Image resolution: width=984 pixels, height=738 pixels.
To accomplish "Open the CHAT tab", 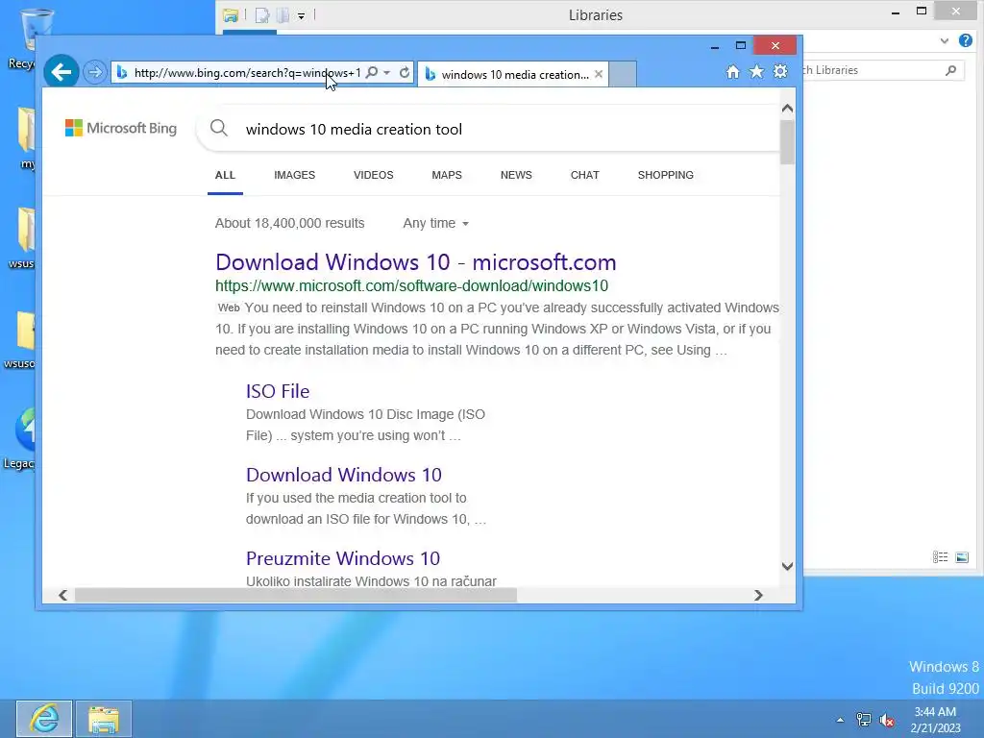I will 585,175.
